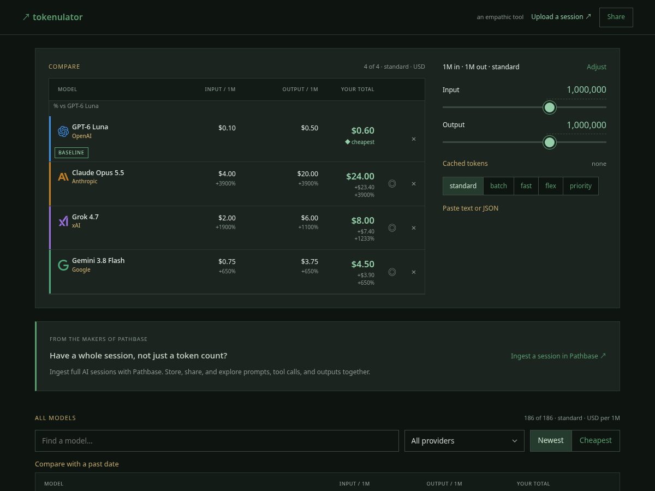The width and height of the screenshot is (655, 491).
Task: Select the standard pricing tier
Action: click(463, 186)
